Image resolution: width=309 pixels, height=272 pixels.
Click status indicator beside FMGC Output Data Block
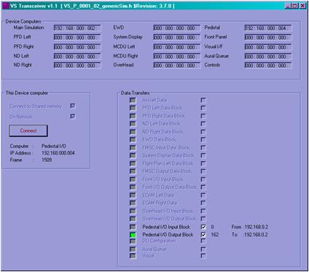133,171
